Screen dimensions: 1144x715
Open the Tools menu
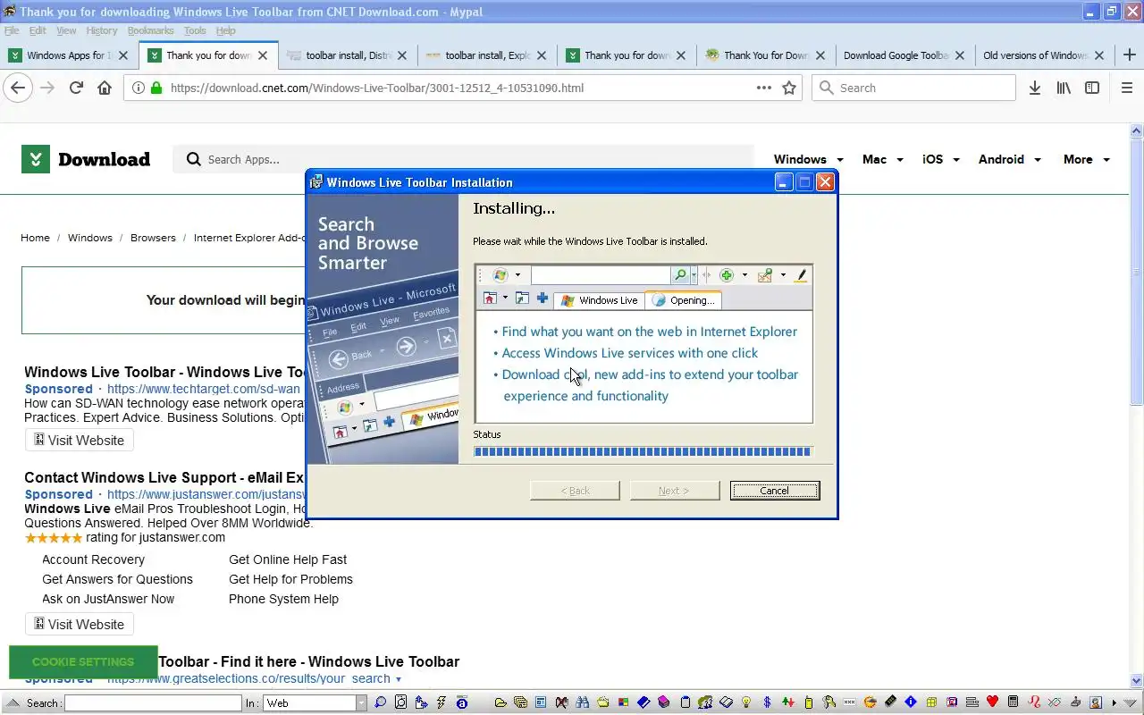[x=195, y=30]
